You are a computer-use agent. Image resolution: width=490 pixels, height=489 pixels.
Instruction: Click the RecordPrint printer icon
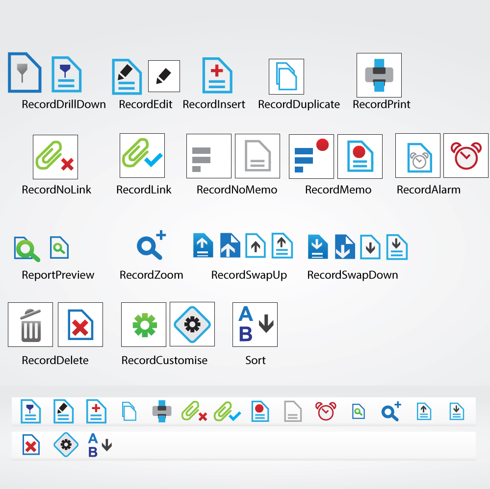(x=378, y=75)
